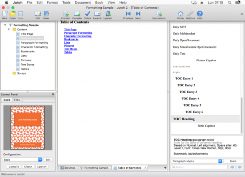The image size is (245, 177).
Task: Click the search back arrow
Action: click(x=232, y=167)
